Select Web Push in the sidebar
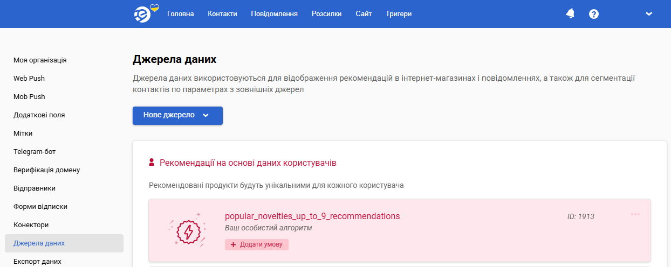 (29, 78)
